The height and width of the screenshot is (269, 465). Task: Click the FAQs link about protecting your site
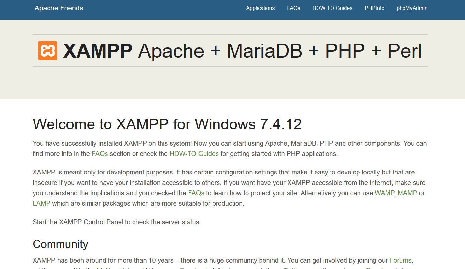(x=196, y=193)
